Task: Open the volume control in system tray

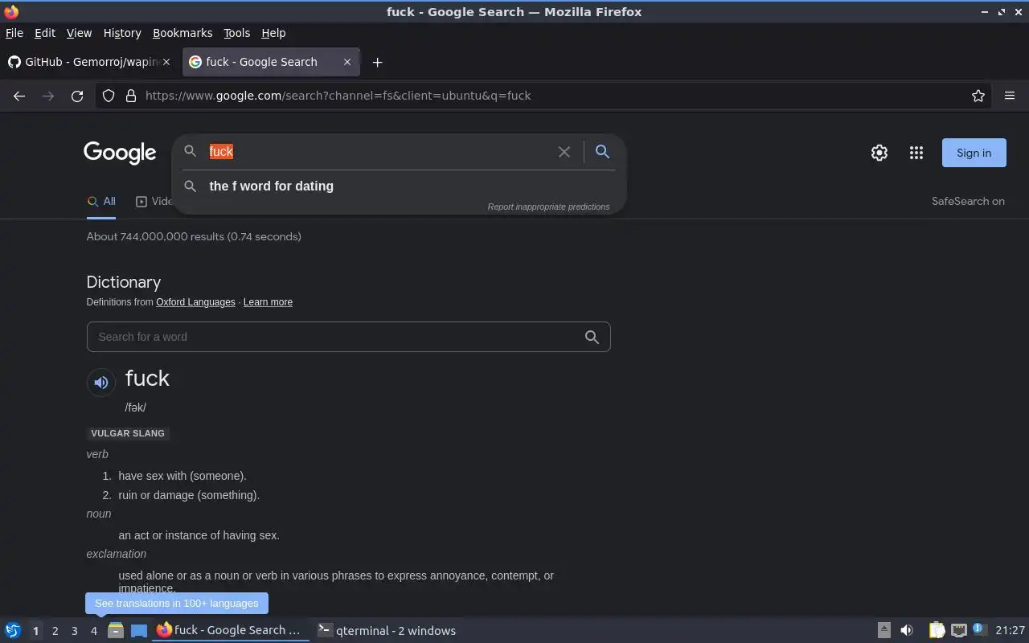Action: [x=906, y=630]
